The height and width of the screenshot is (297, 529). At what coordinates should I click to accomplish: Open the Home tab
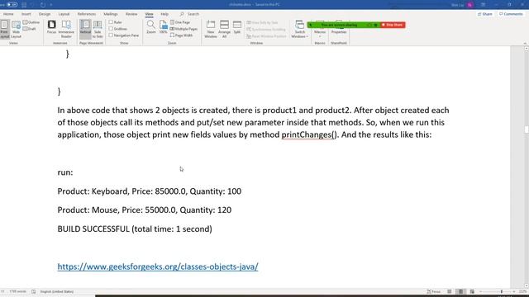(8, 14)
